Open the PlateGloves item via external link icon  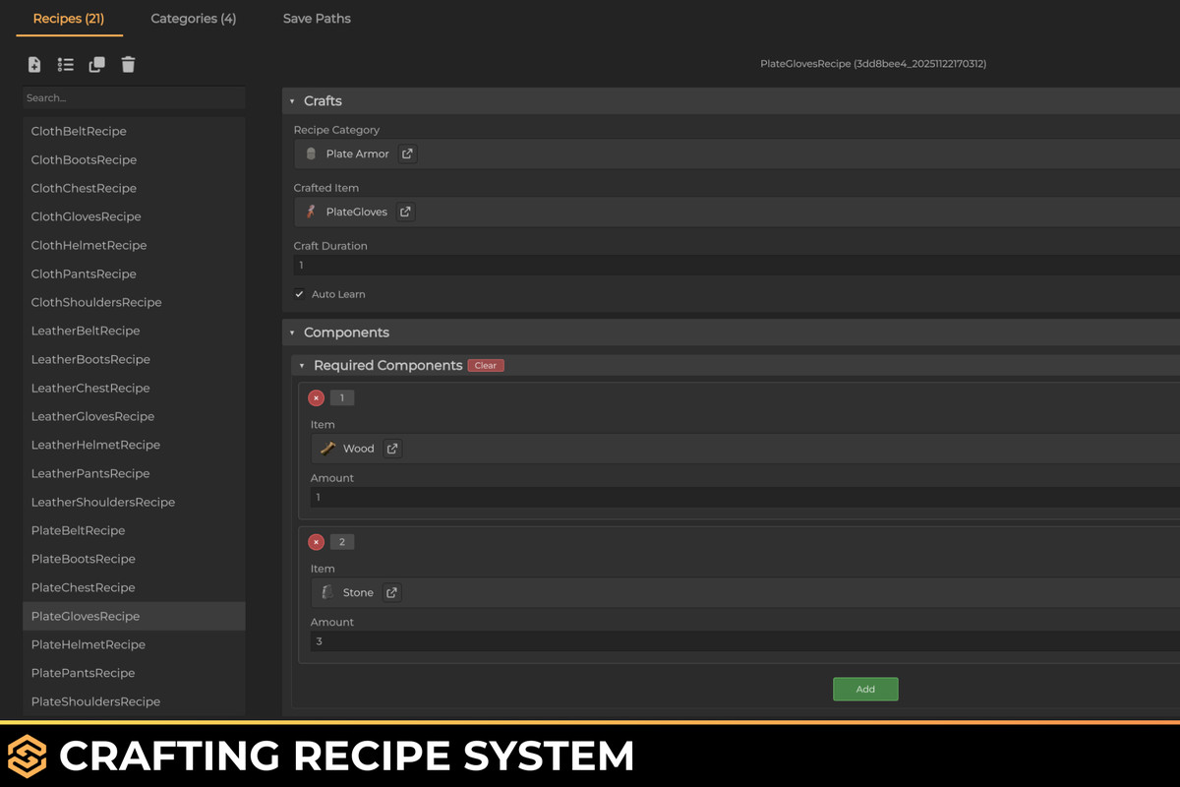coord(404,211)
